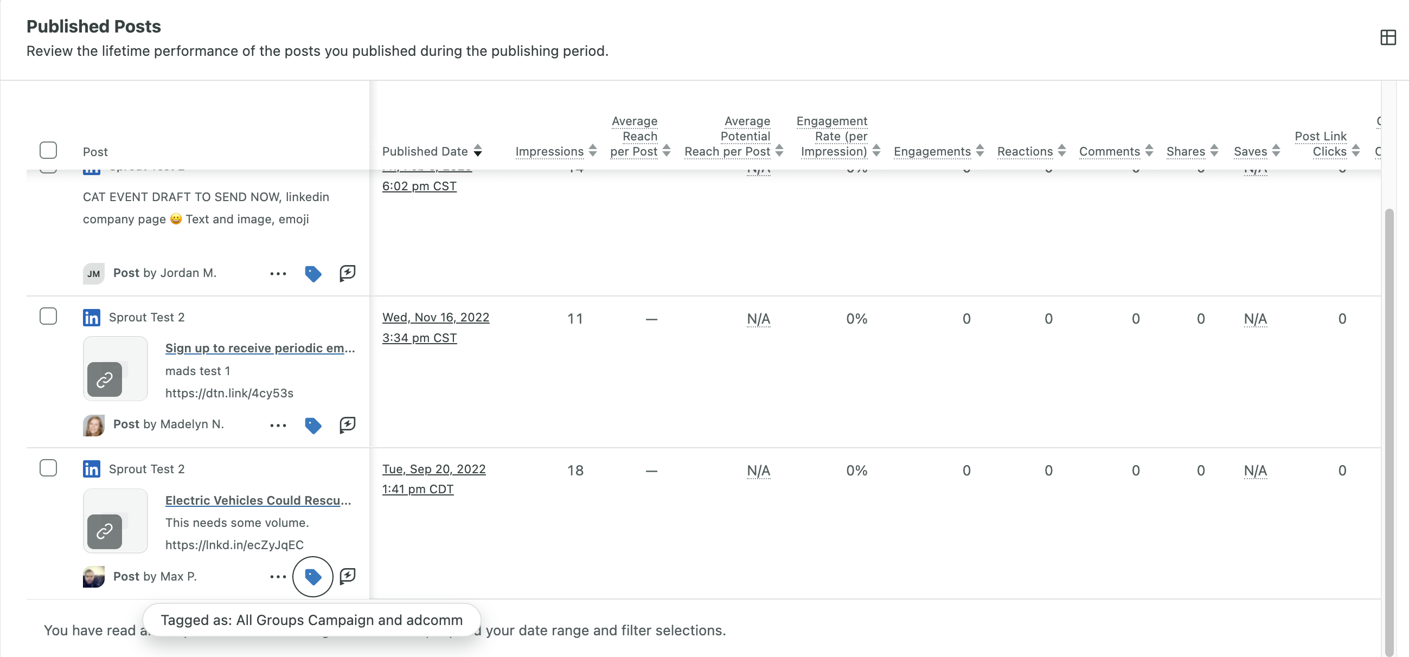Screen dimensions: 1409x657
Task: Sort posts by Reactions column
Action: (x=1062, y=151)
